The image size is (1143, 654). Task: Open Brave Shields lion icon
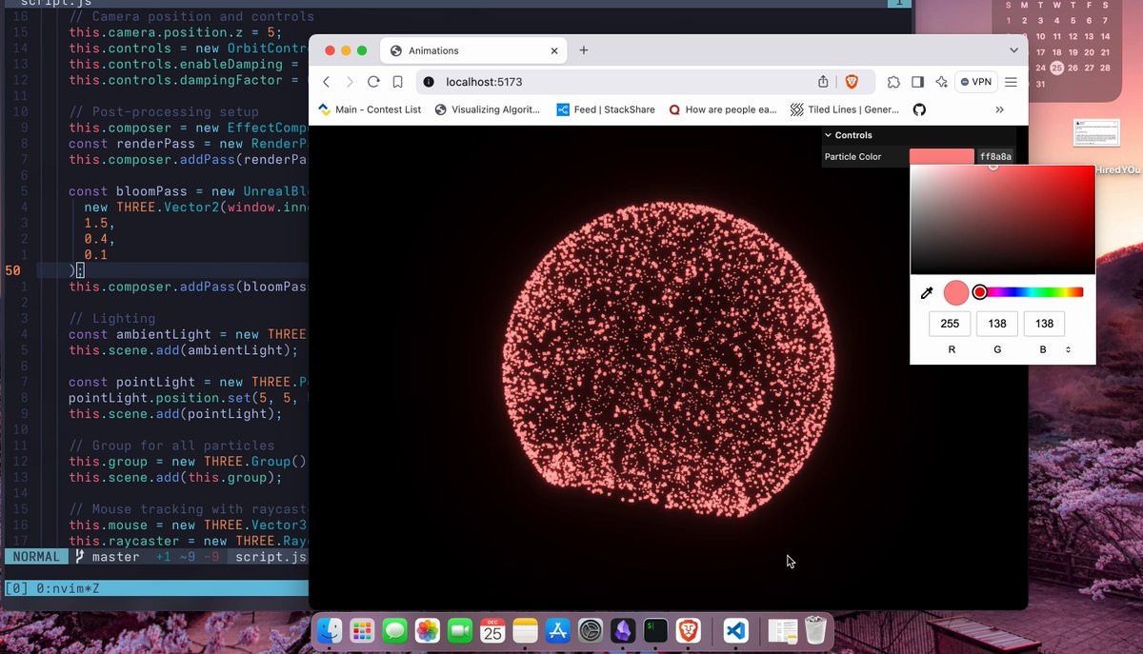852,82
